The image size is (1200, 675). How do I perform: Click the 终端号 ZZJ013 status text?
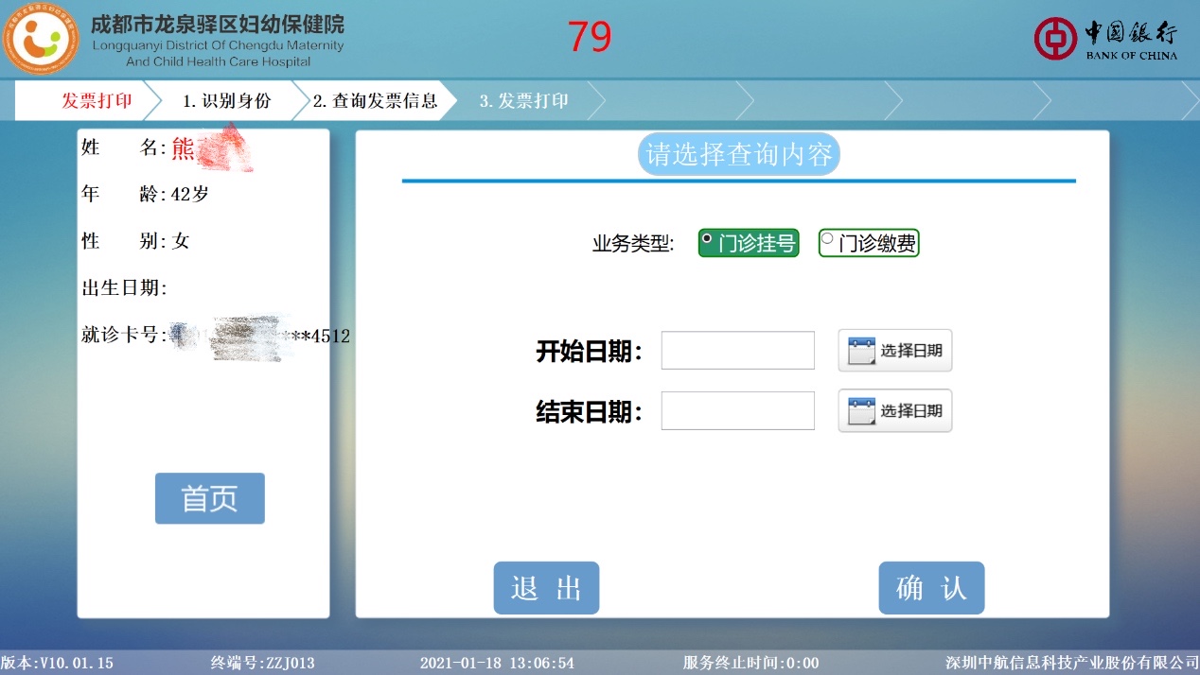tap(262, 663)
